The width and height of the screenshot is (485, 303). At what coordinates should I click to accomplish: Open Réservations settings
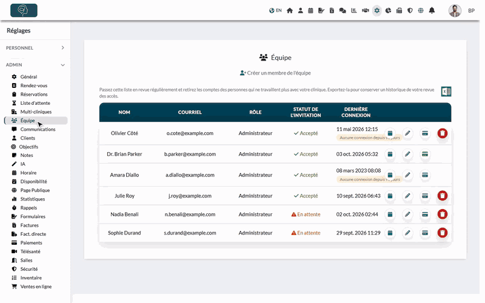click(34, 95)
